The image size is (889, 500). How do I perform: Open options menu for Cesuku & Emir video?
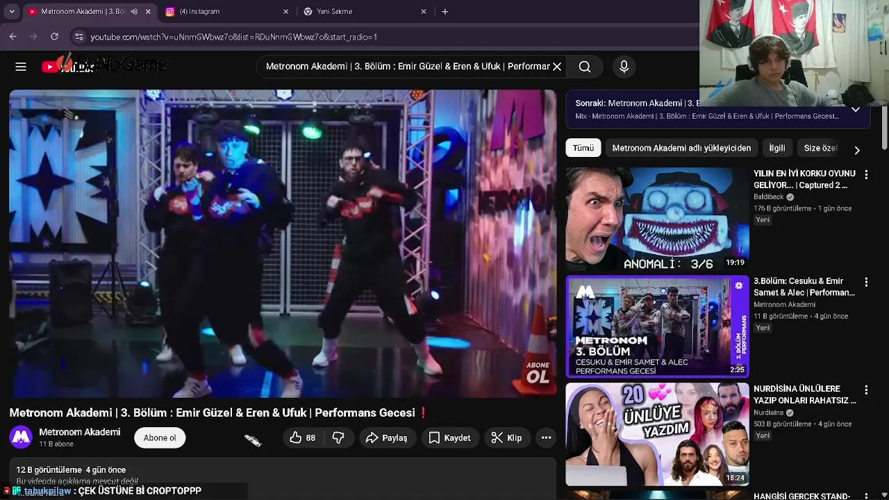click(x=866, y=282)
